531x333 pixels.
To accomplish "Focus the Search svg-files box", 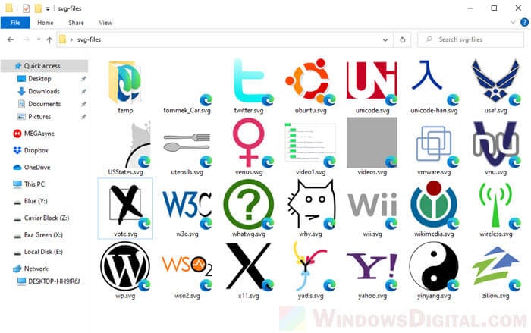I will 470,39.
